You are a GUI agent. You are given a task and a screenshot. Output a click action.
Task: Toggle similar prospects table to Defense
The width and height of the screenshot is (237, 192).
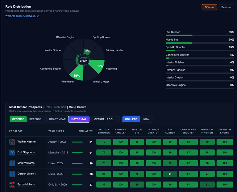[x=35, y=119]
